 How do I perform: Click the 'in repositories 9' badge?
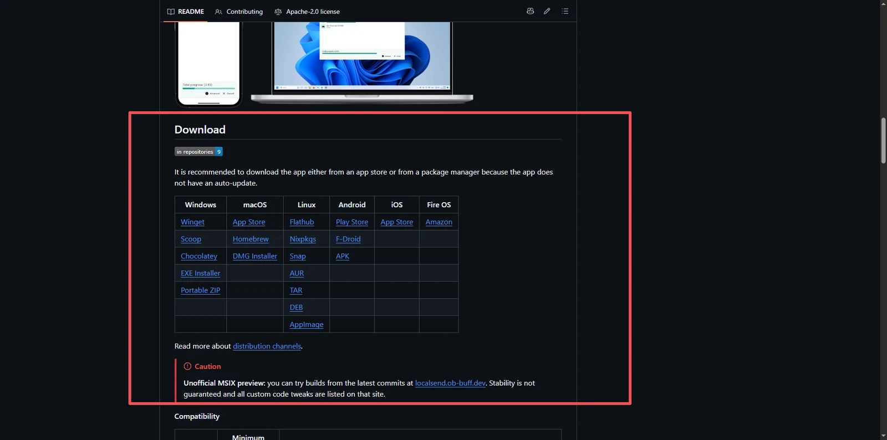click(198, 152)
